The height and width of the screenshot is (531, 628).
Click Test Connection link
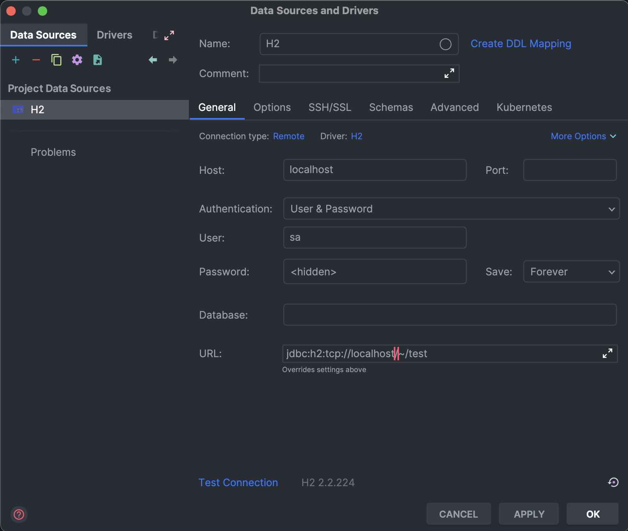pyautogui.click(x=238, y=482)
